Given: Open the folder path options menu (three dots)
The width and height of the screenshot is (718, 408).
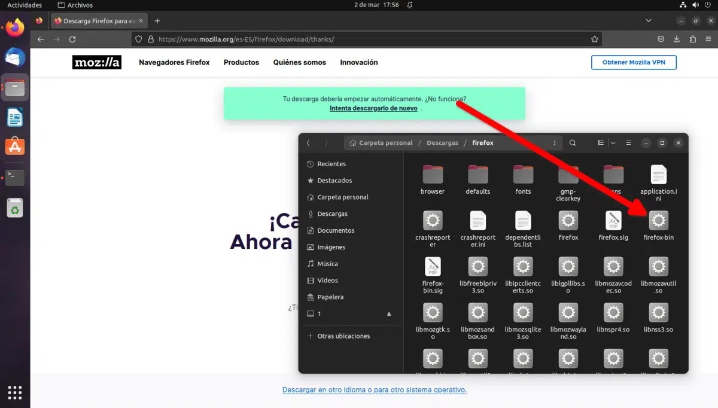Looking at the screenshot, I should click(555, 143).
